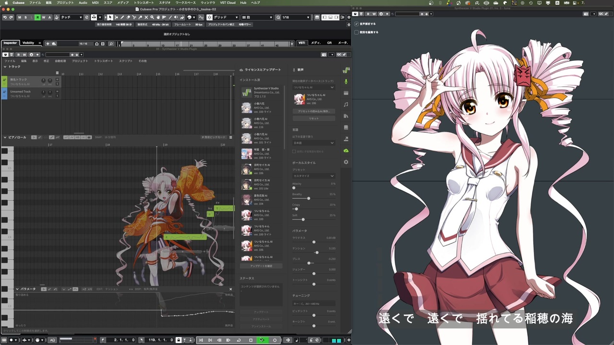This screenshot has width=614, height=345.
Task: Select the Split scissors tool in Cubase toolbar
Action: [134, 17]
